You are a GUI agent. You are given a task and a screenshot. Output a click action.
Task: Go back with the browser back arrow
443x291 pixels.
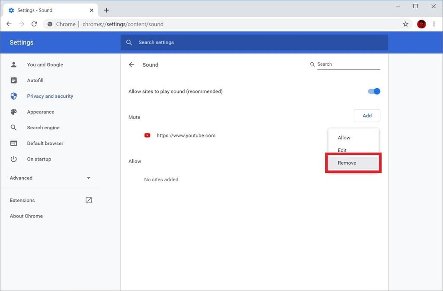coord(9,24)
